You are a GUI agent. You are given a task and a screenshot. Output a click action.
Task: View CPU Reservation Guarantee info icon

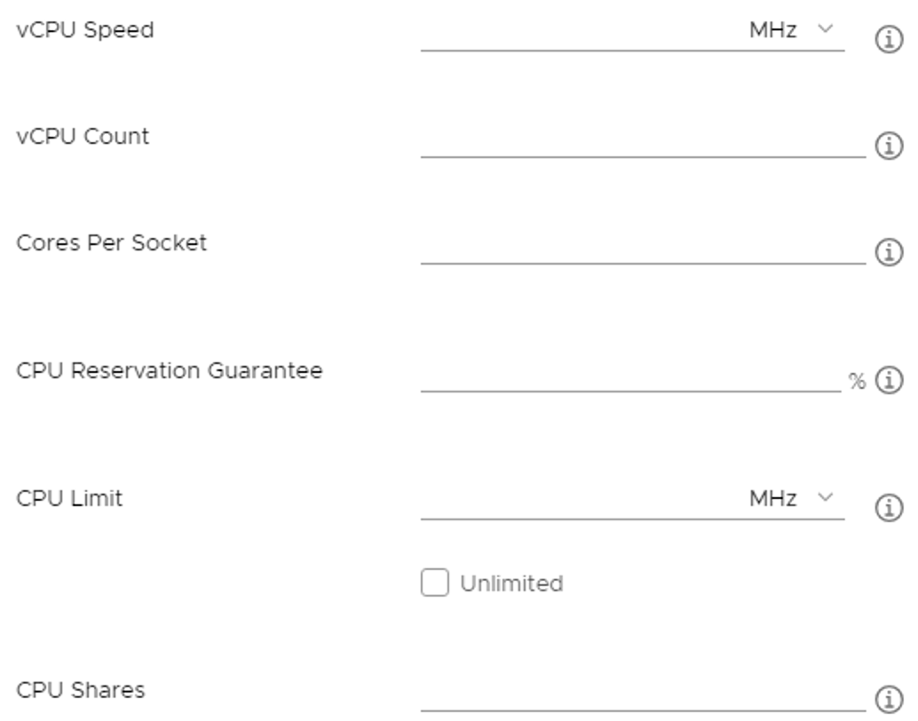[x=889, y=381]
